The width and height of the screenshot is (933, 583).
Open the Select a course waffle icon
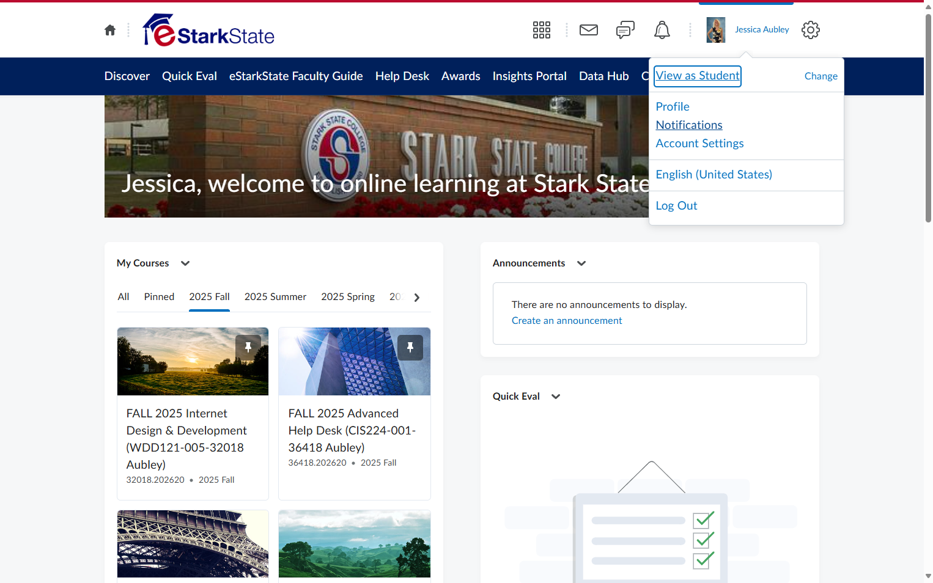point(542,30)
